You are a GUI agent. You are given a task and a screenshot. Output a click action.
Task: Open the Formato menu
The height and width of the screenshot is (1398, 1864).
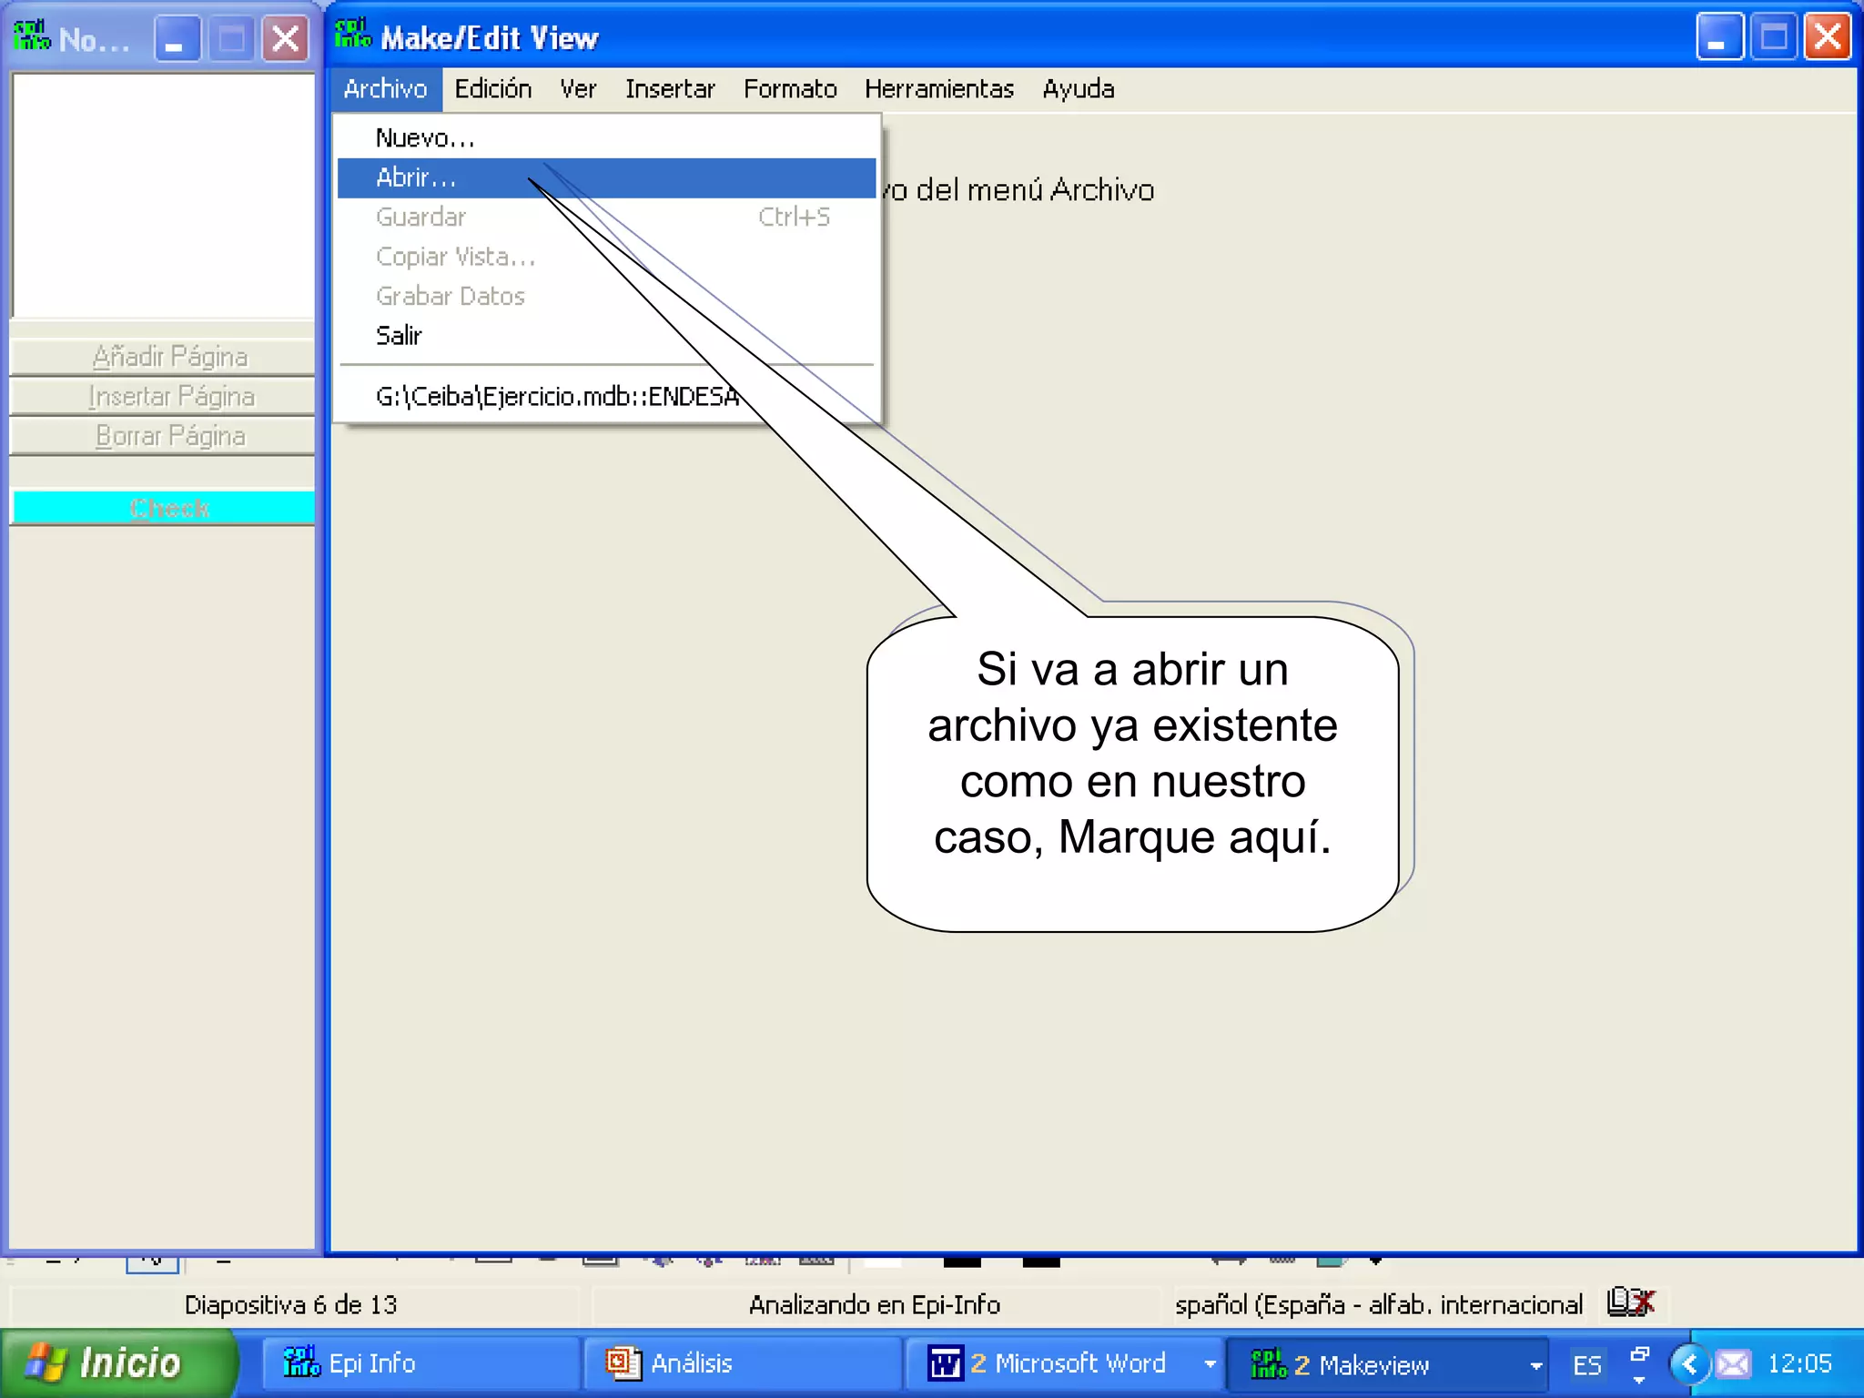pyautogui.click(x=790, y=89)
